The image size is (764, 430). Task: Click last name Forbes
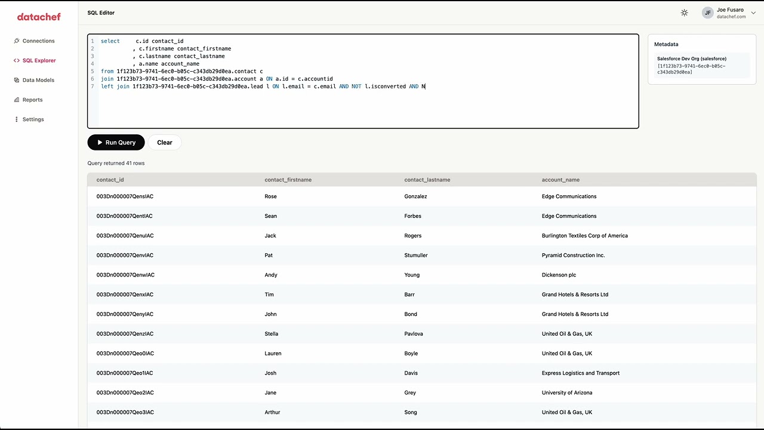(x=412, y=216)
